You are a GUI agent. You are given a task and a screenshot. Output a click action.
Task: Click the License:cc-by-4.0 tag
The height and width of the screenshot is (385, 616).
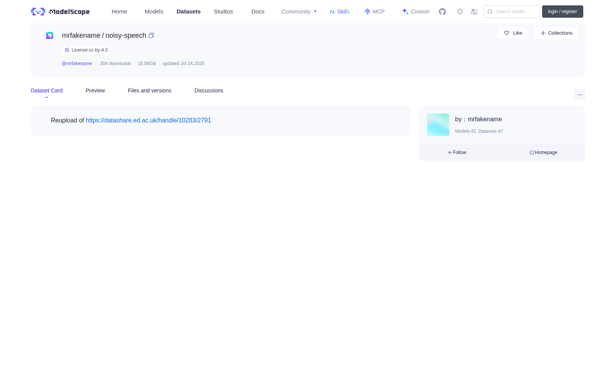pos(86,50)
